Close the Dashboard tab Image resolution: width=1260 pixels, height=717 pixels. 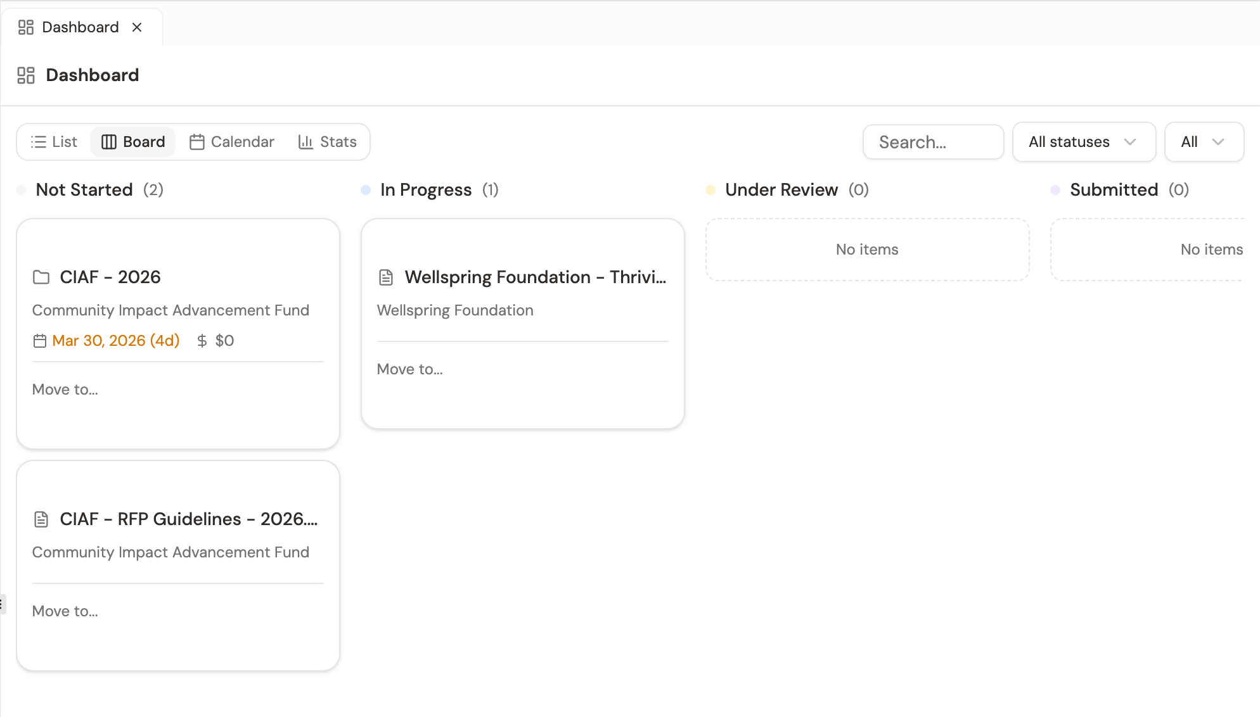coord(138,27)
